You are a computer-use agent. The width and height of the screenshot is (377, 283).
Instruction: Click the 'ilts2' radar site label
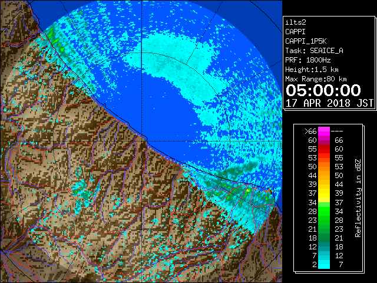pyautogui.click(x=296, y=22)
